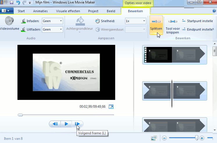Open the Videovolume speaker control
The height and width of the screenshot is (143, 217).
(9, 24)
